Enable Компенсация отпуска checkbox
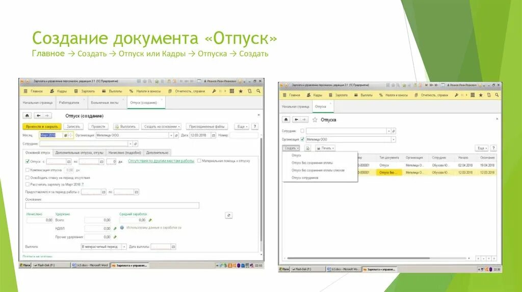Viewport: 522px width, 292px height. coord(28,170)
